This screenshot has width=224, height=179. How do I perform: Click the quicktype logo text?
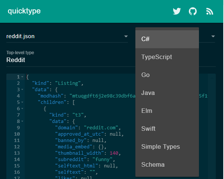click(x=24, y=11)
